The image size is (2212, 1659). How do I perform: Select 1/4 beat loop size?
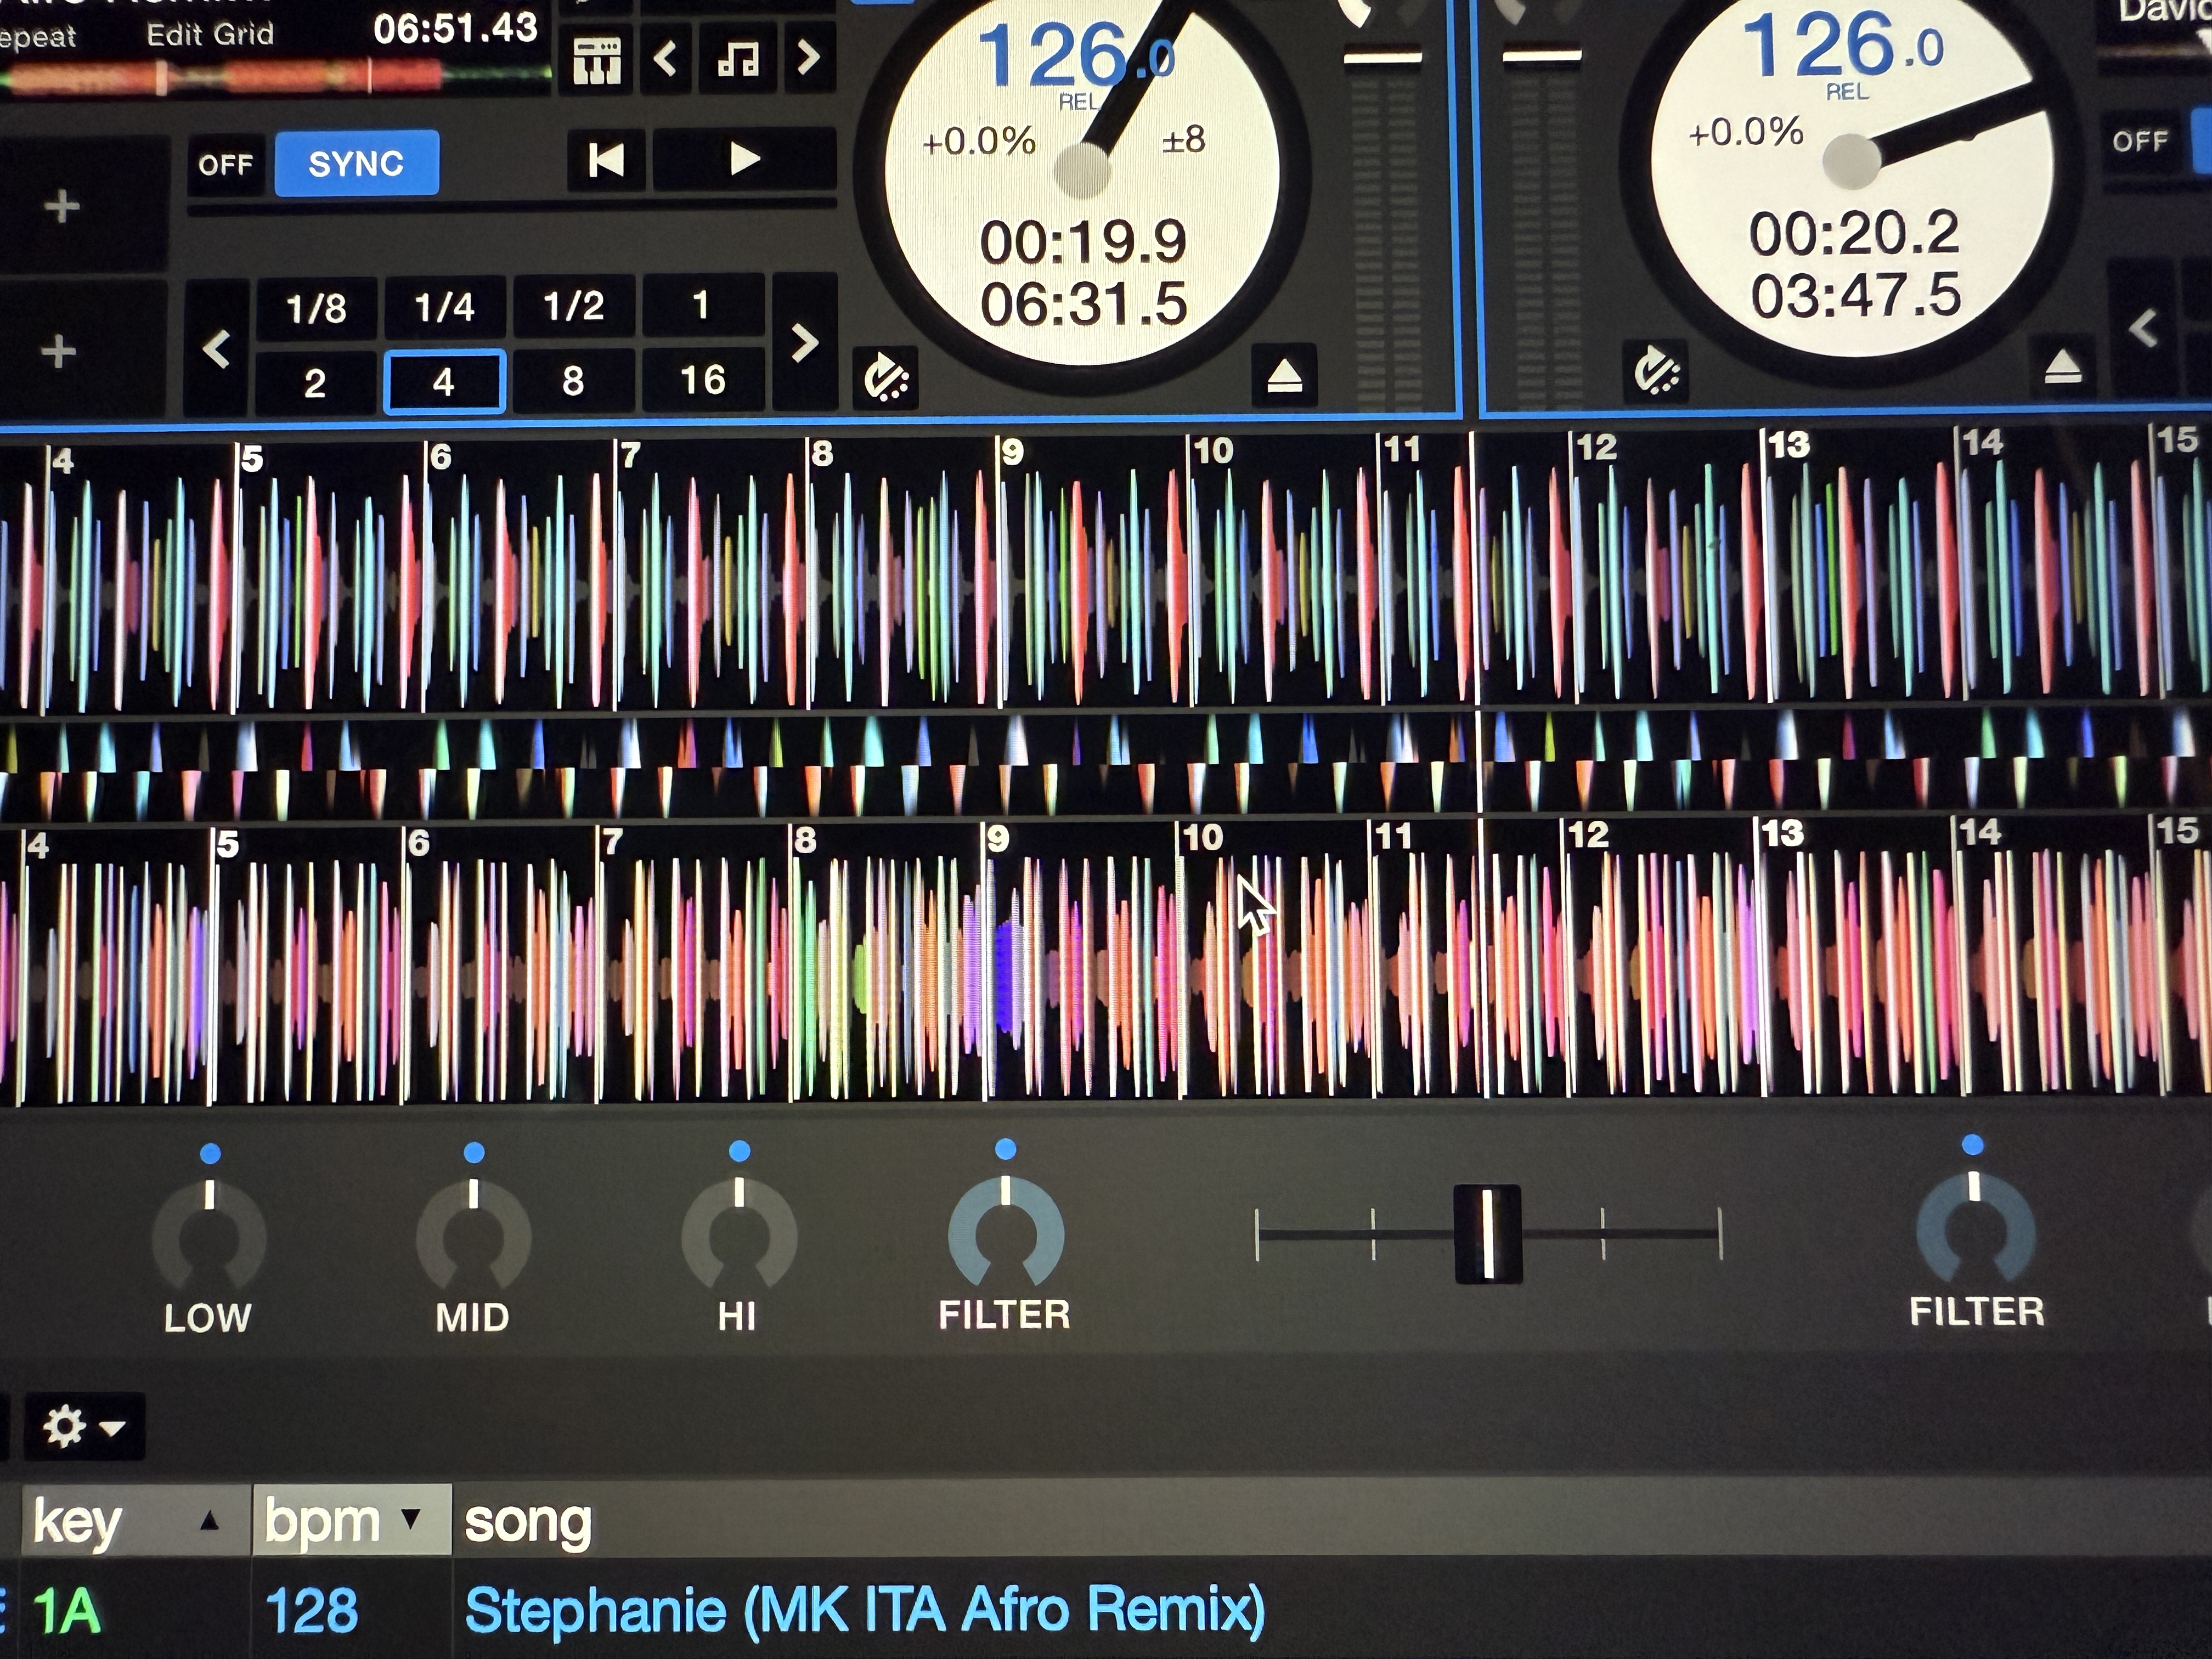445,307
